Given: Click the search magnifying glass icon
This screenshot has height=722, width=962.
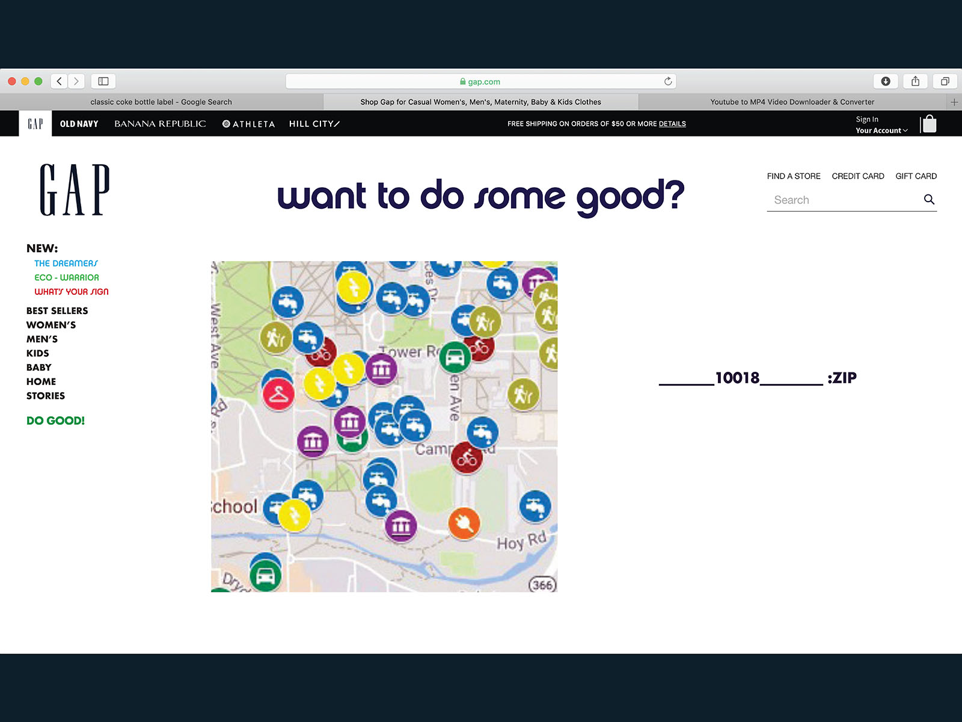Looking at the screenshot, I should pos(929,200).
